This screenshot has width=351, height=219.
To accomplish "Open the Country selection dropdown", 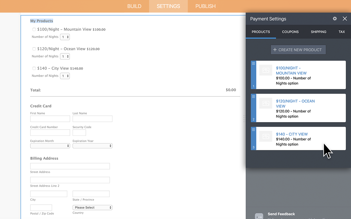I will pos(92,207).
